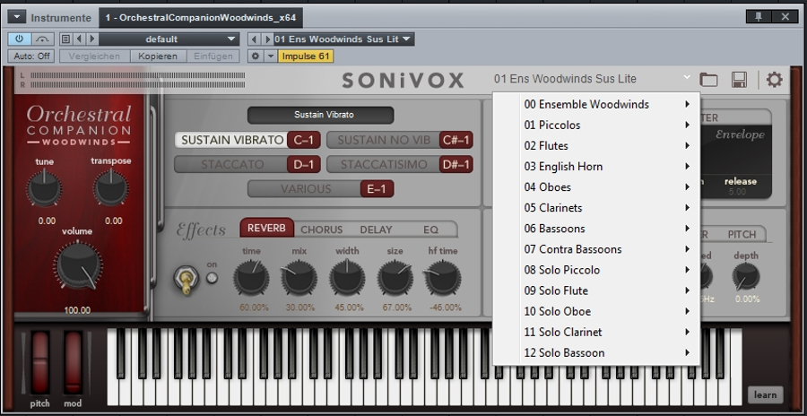Select the OrchestralCompanionWoodwinds_x64 tab
Image resolution: width=807 pixels, height=416 pixels.
(x=200, y=18)
